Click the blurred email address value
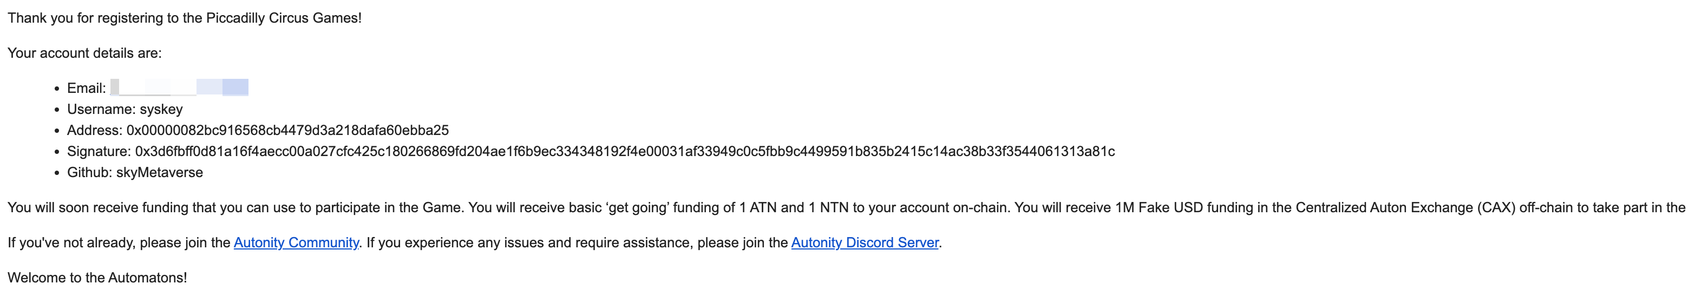The image size is (1688, 297). pyautogui.click(x=180, y=87)
